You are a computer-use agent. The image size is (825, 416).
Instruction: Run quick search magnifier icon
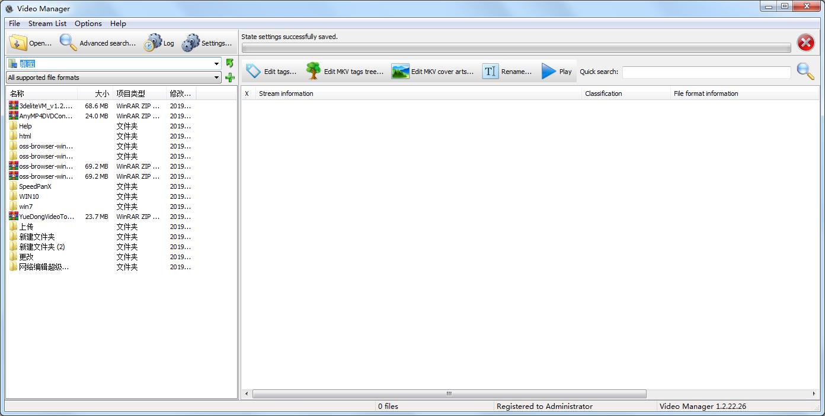tap(805, 71)
